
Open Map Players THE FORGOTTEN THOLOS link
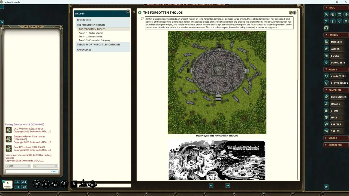[x=217, y=136]
